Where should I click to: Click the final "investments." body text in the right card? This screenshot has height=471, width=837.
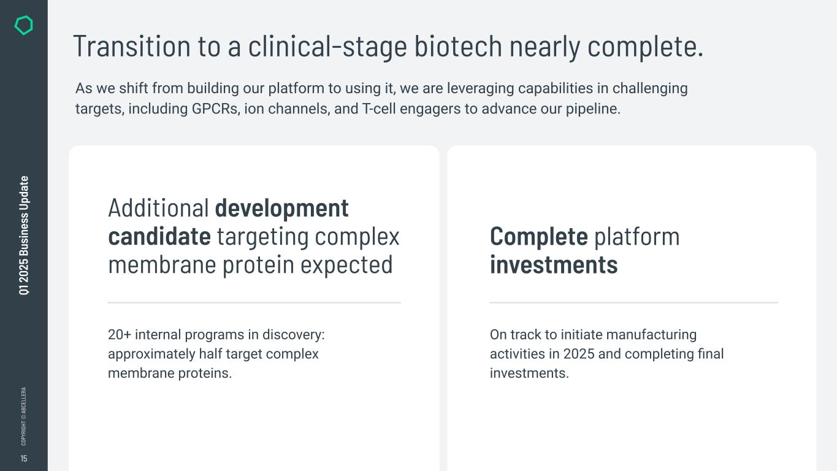pos(529,373)
